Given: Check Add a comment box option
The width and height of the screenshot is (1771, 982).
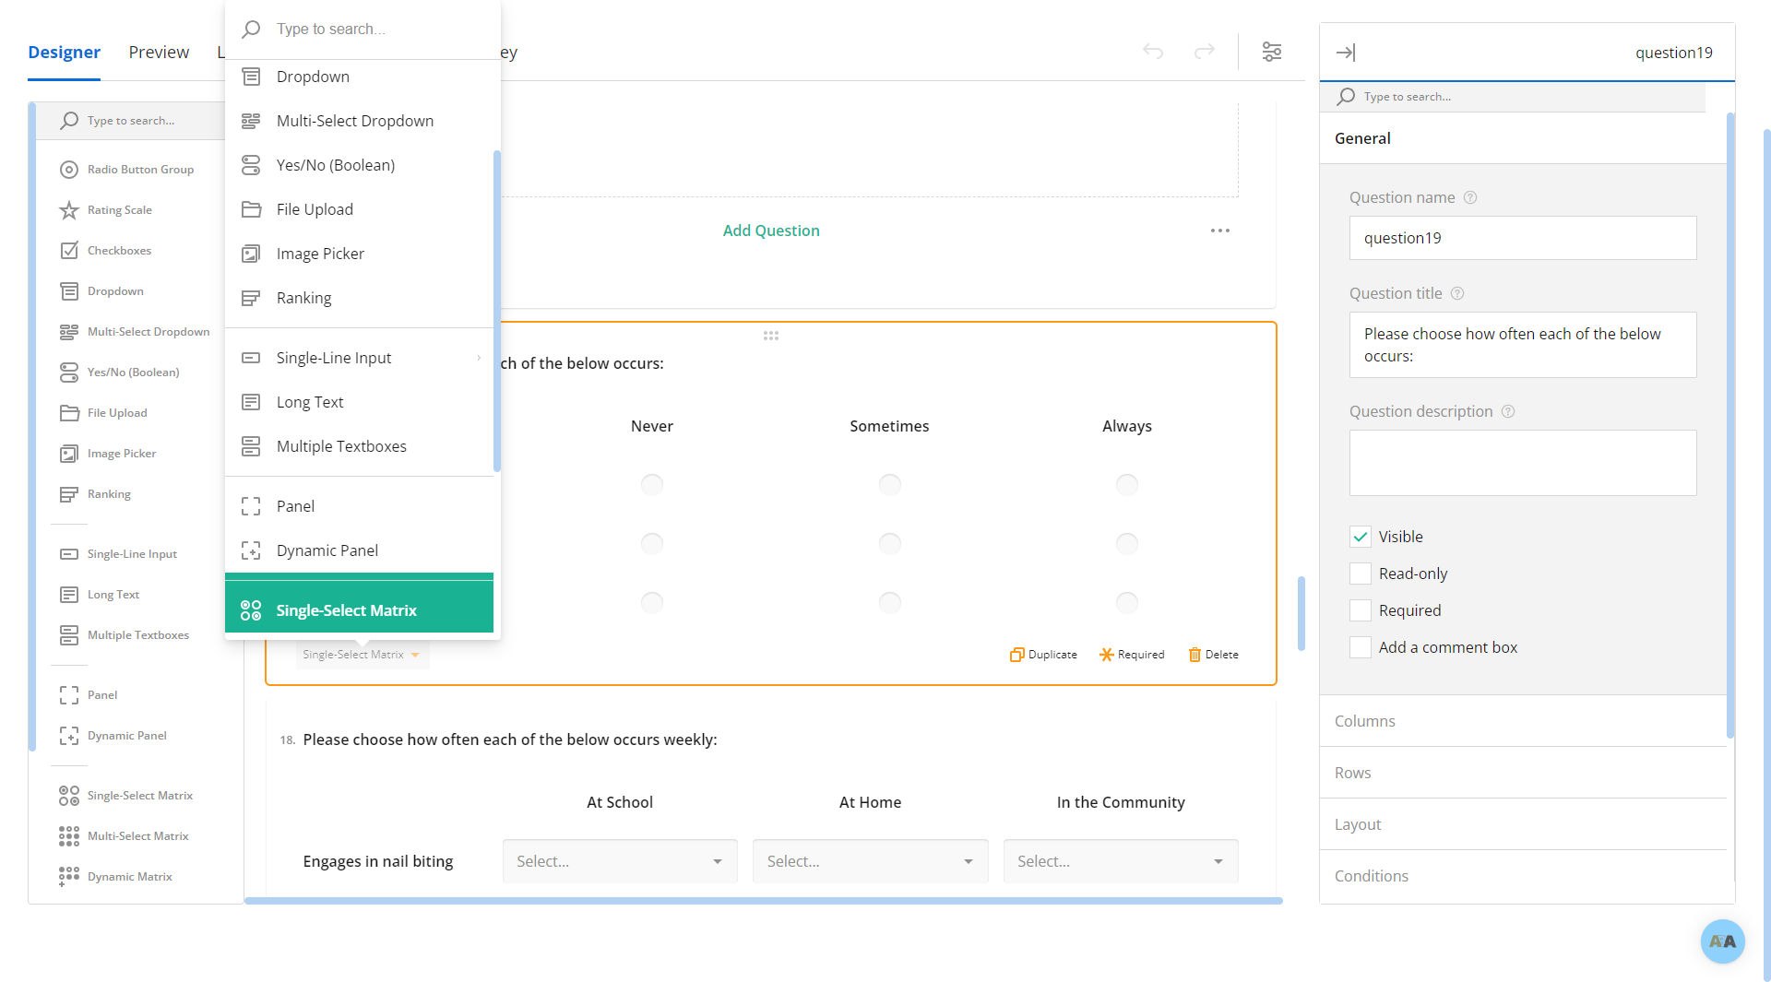Looking at the screenshot, I should tap(1361, 647).
